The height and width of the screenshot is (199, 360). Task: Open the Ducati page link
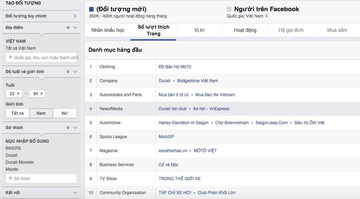coord(165,81)
